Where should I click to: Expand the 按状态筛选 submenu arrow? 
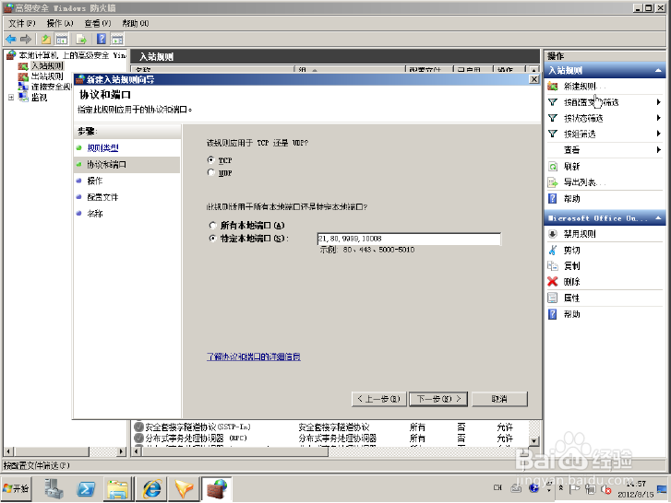pyautogui.click(x=659, y=118)
